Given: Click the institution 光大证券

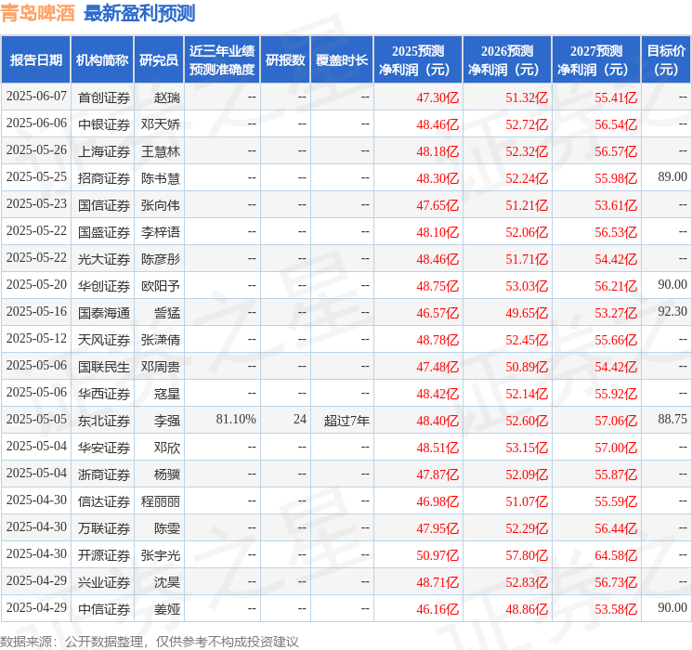Looking at the screenshot, I should pyautogui.click(x=104, y=258).
